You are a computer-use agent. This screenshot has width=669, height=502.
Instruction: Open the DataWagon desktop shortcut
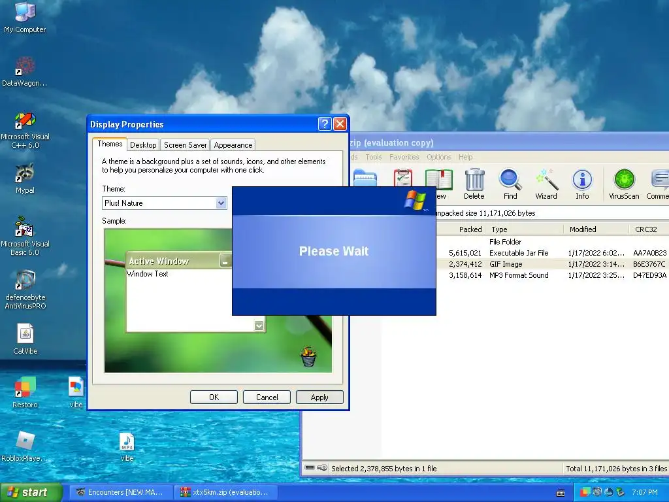(x=25, y=72)
